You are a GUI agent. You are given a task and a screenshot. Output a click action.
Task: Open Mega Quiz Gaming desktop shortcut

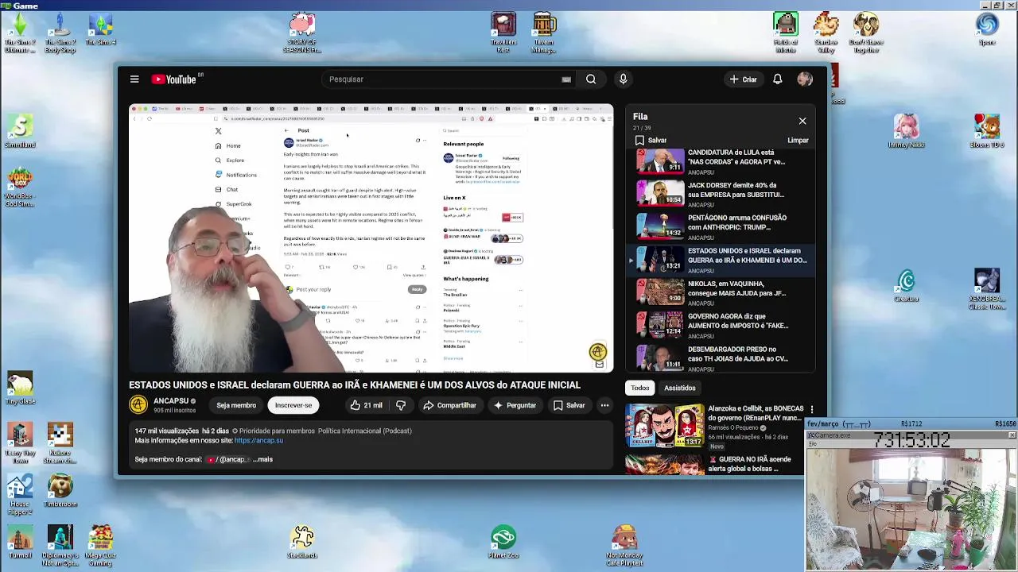tap(101, 546)
